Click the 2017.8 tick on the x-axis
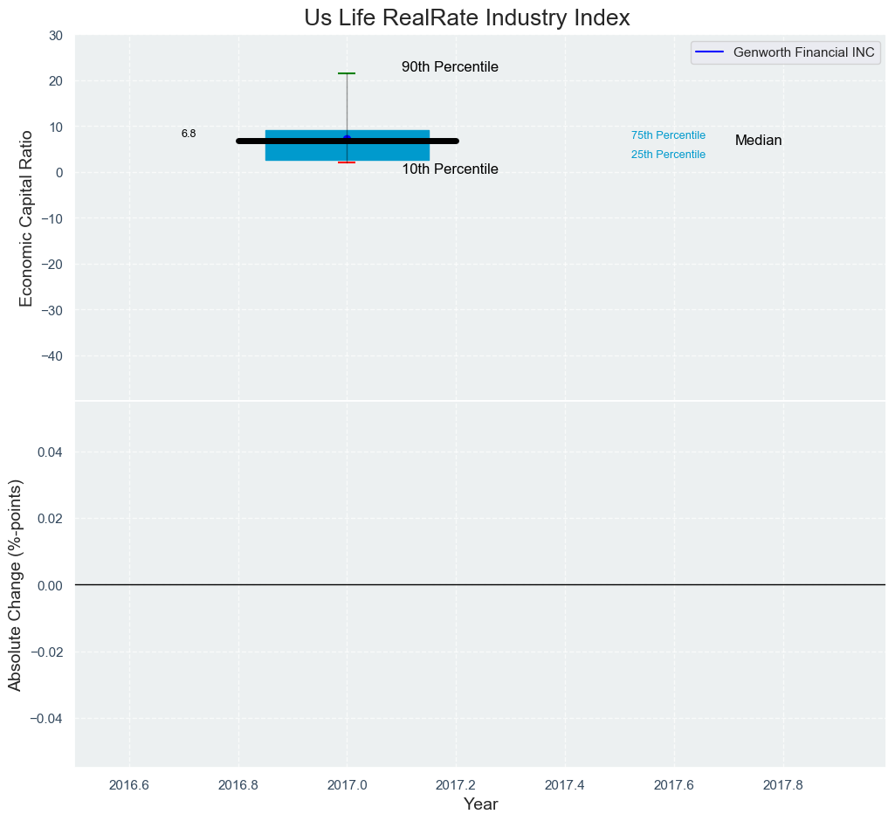Image resolution: width=895 pixels, height=821 pixels. pyautogui.click(x=783, y=784)
